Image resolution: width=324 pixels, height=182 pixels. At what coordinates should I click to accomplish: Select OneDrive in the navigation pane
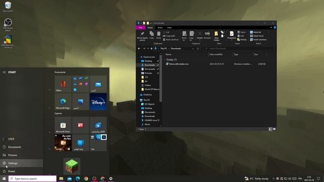click(146, 95)
